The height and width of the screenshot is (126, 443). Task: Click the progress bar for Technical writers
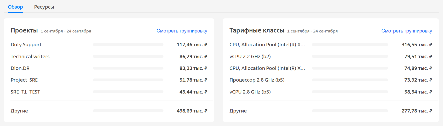click(128, 56)
